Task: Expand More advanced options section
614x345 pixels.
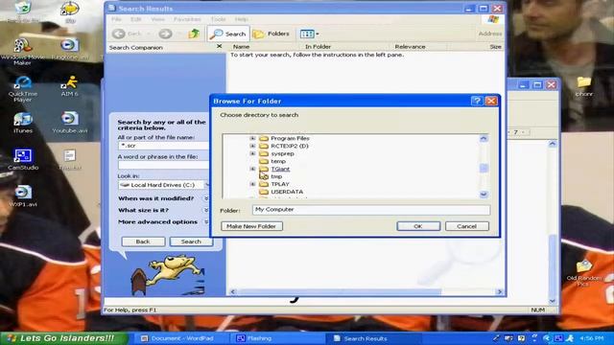Action: coord(206,222)
